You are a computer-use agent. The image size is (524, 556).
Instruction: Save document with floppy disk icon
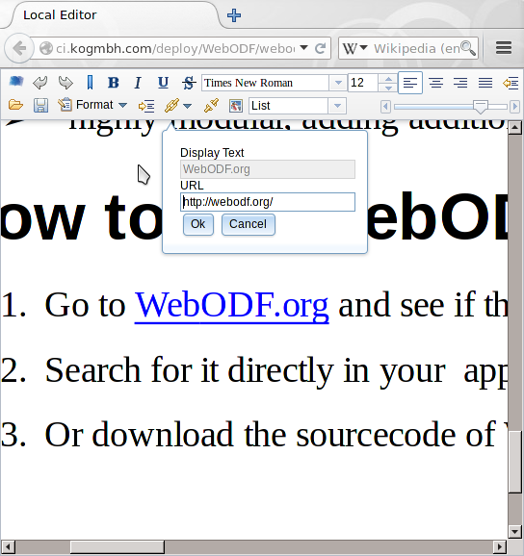click(40, 105)
